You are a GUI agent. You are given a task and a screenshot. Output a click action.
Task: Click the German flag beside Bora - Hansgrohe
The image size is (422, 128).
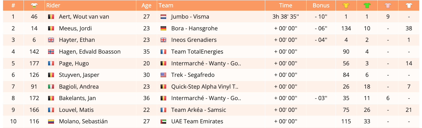[x=163, y=28]
